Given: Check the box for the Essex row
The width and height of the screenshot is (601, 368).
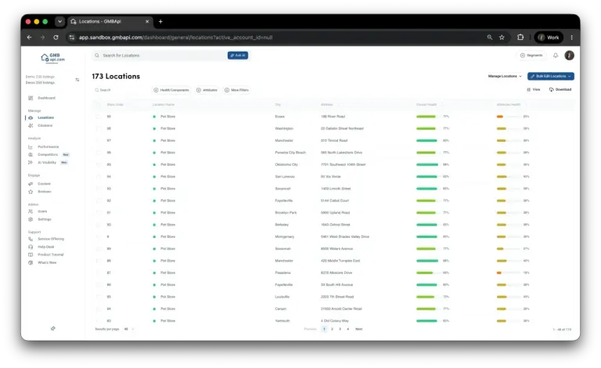Looking at the screenshot, I should coord(98,117).
